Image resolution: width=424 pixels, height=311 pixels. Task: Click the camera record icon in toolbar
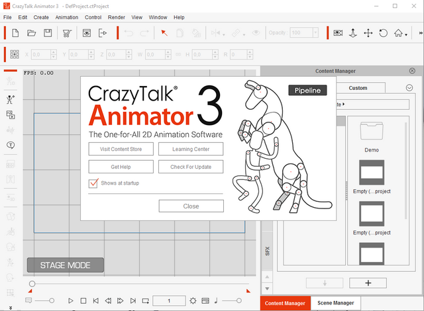point(338,32)
